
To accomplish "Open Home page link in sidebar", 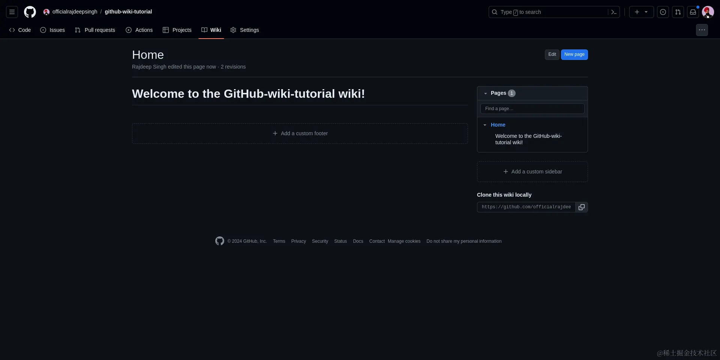I will (498, 125).
